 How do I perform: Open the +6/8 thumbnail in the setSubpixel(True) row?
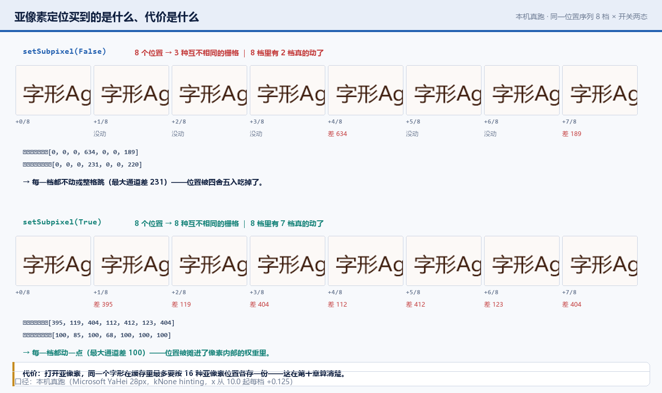[522, 261]
